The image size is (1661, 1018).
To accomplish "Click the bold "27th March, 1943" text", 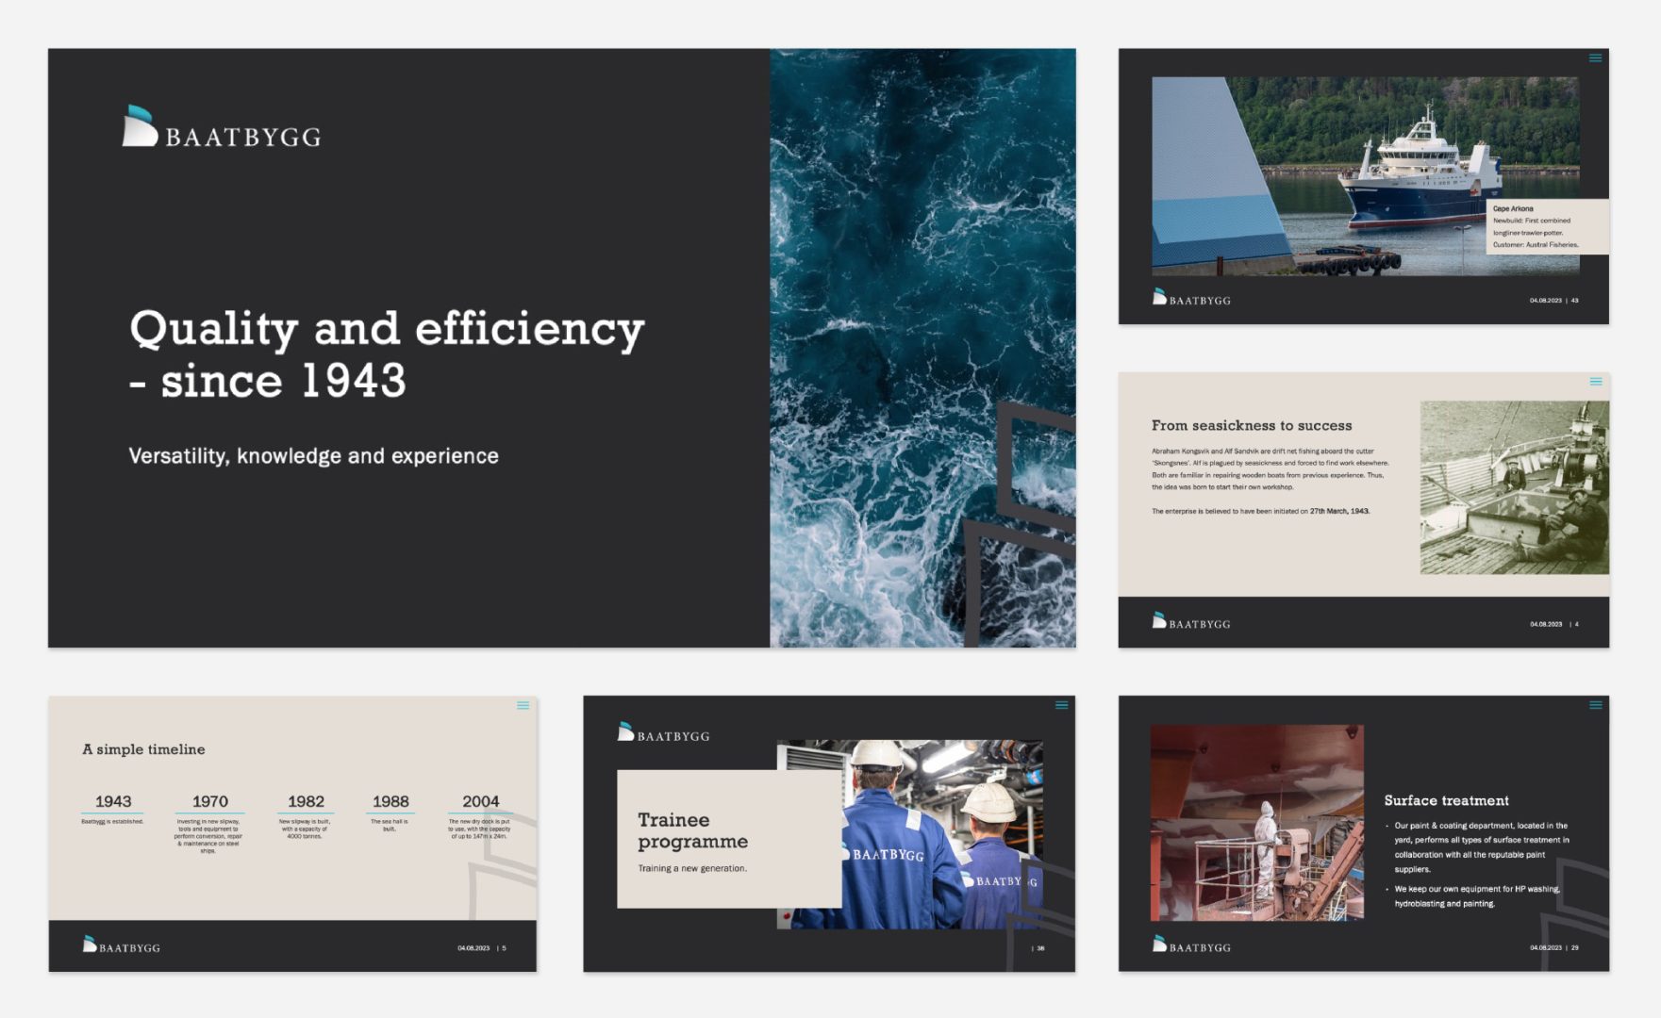I will pyautogui.click(x=1339, y=511).
